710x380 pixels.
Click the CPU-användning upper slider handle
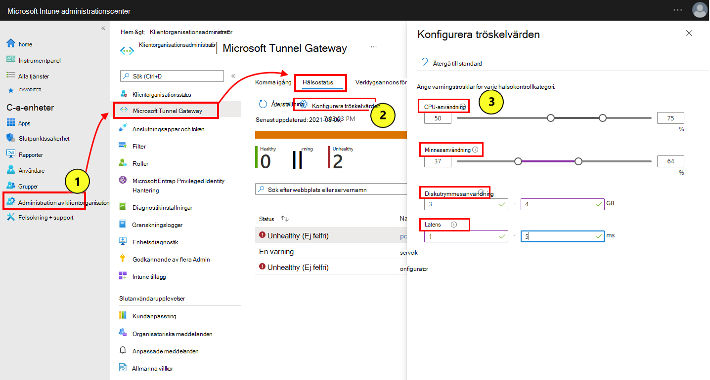pos(602,118)
